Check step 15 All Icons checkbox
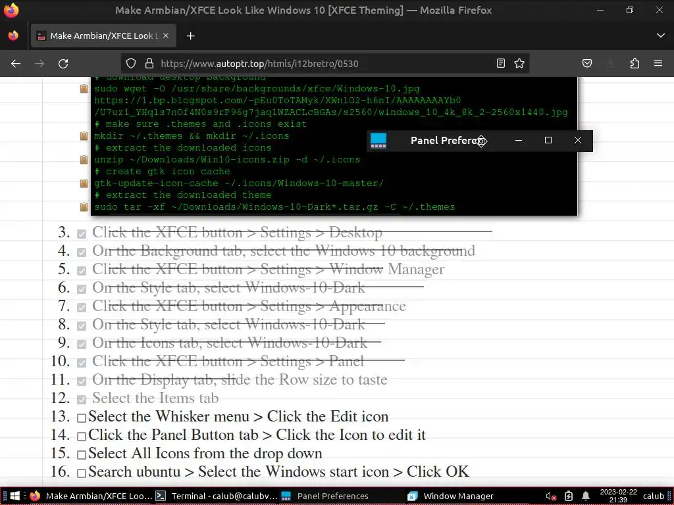 click(82, 455)
